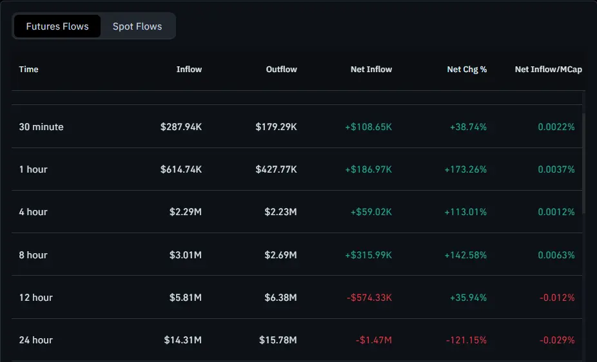The height and width of the screenshot is (362, 597).
Task: Click the $14.31M inflow value
Action: [x=182, y=340]
